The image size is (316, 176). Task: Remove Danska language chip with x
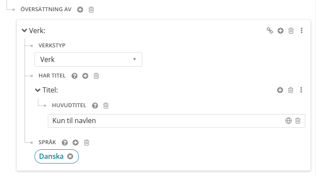click(70, 156)
